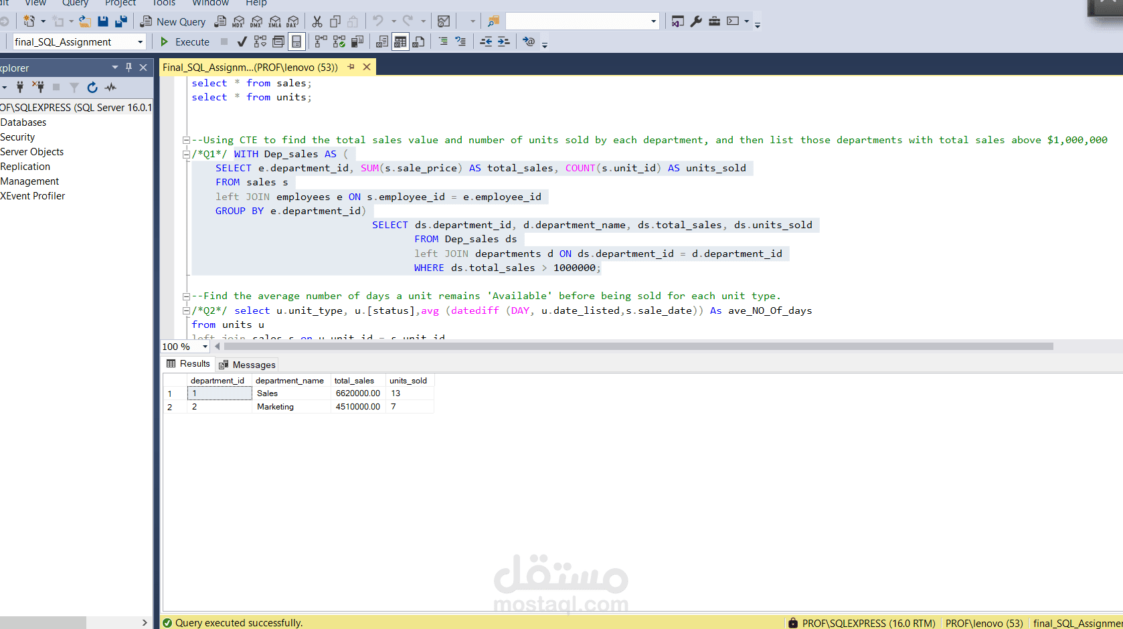The image size is (1123, 629).
Task: Click the Database Engine Query icon
Action: 220,21
